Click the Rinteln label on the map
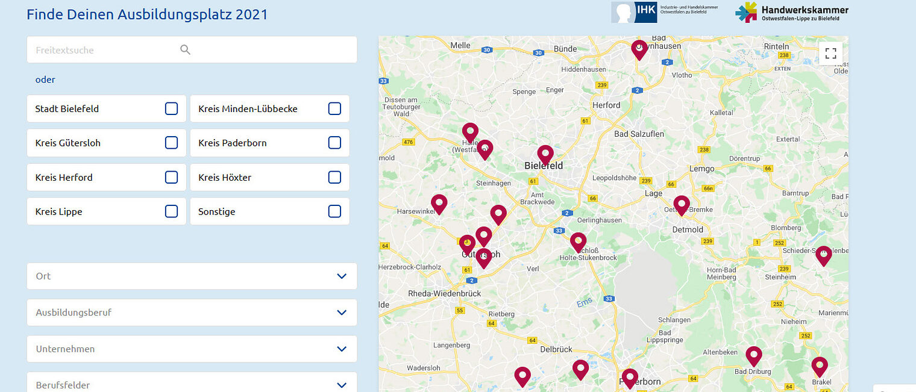 click(x=776, y=46)
